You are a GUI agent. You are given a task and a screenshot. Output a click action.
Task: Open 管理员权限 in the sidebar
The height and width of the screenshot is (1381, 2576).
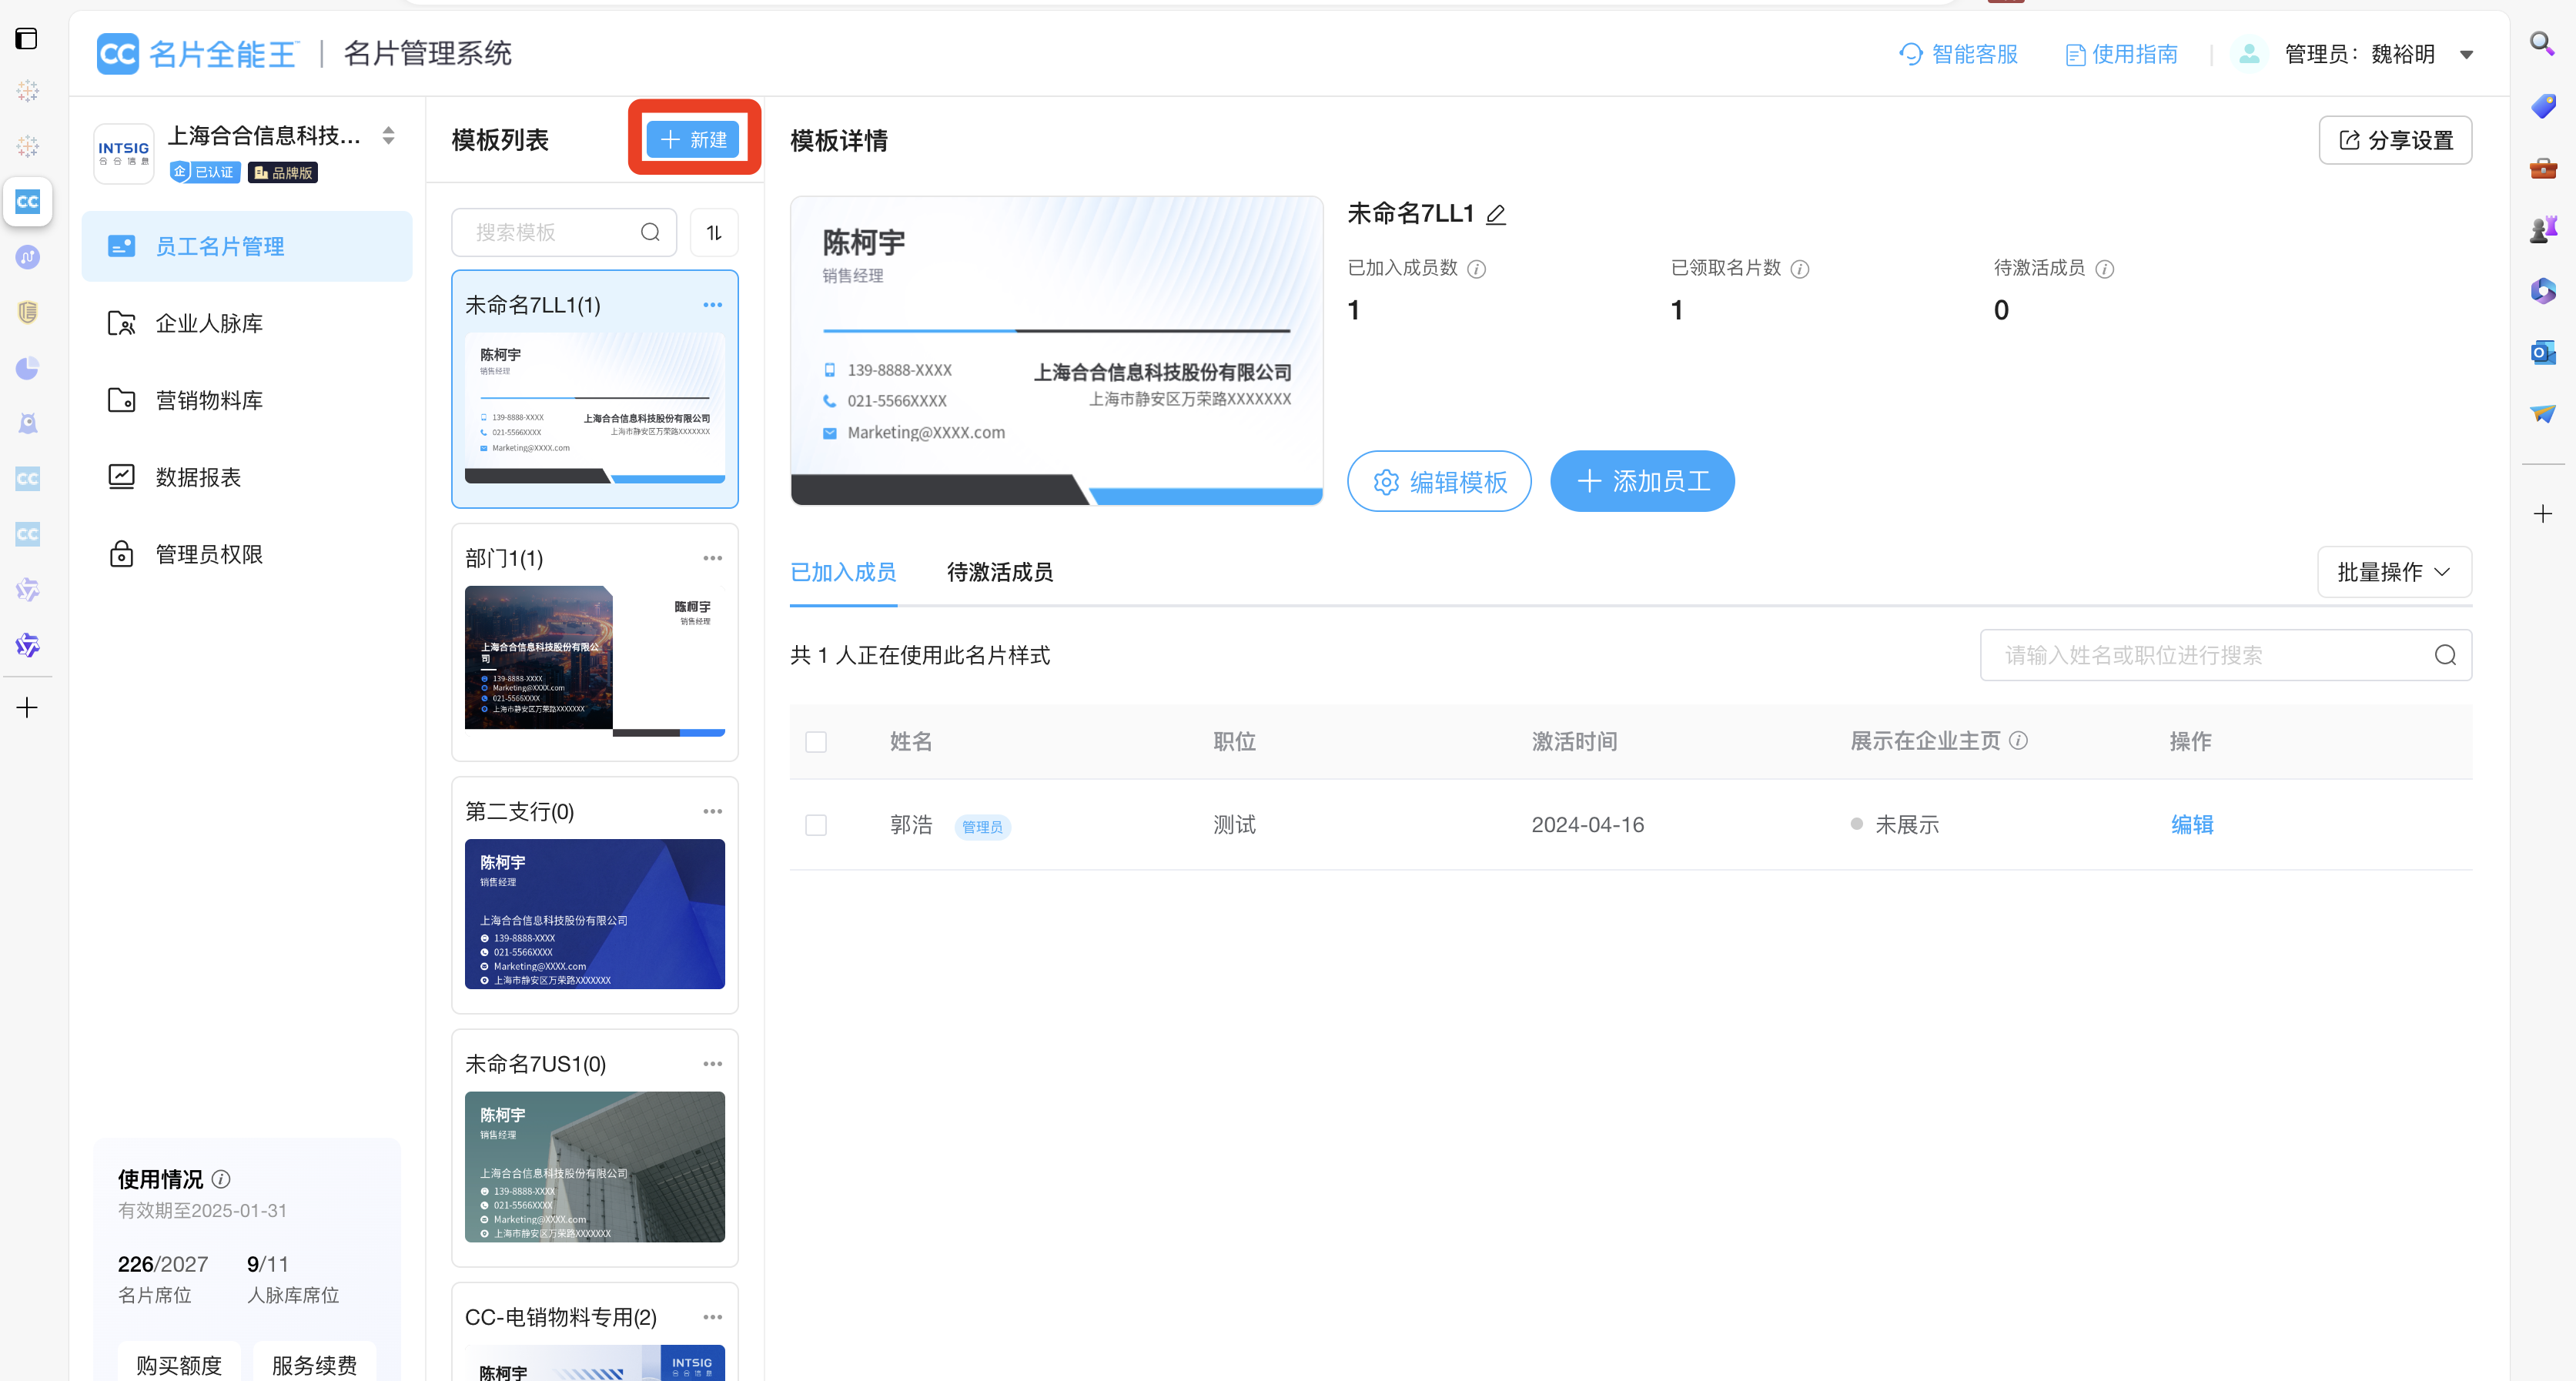247,554
